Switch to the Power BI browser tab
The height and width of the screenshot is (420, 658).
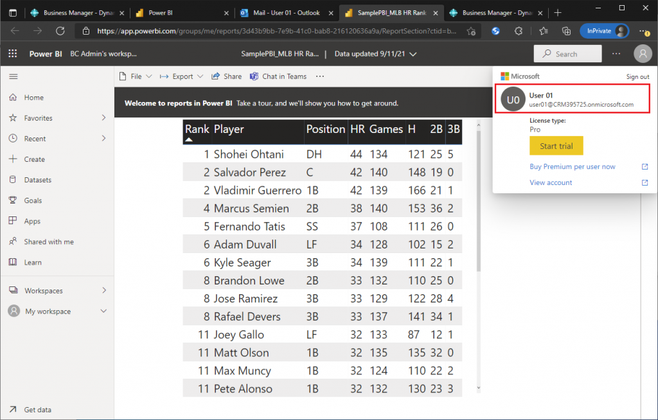click(182, 13)
